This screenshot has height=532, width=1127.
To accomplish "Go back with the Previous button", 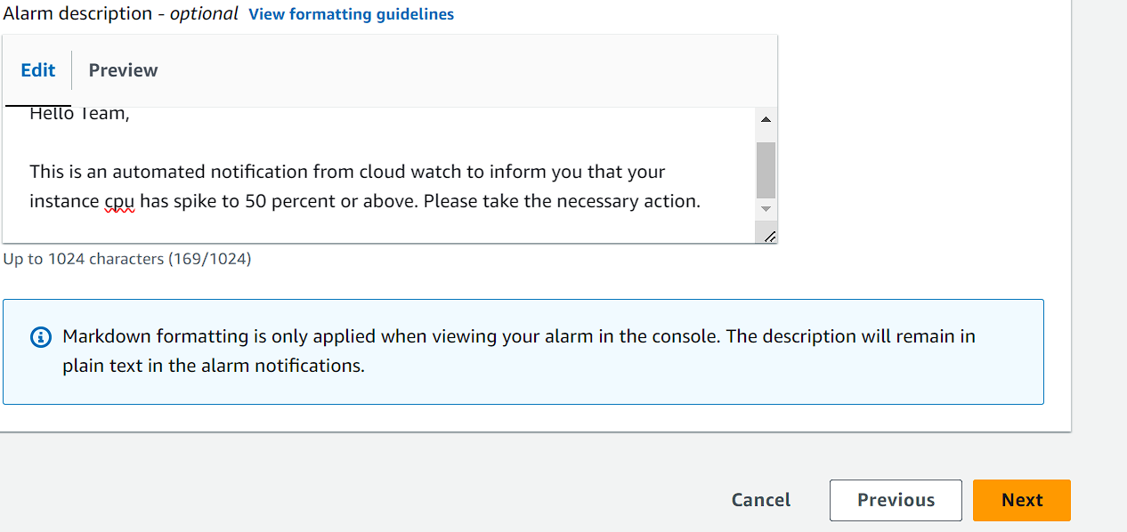I will click(x=896, y=500).
